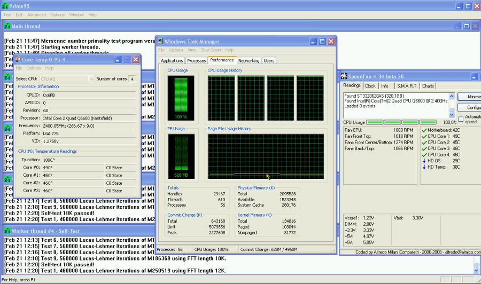Switch to the Networking tab in Task Manager
Screen dimensions: 481x284
249,61
